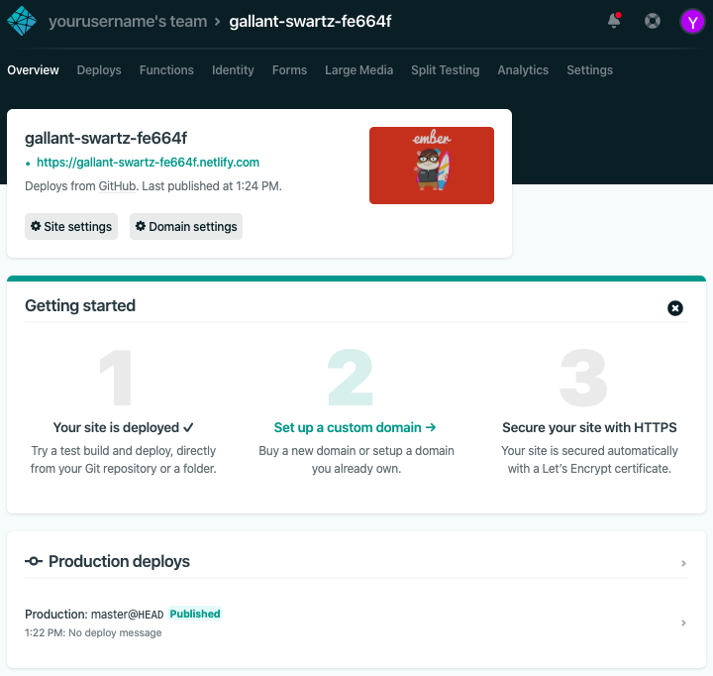Open the support lifebuoy icon
The image size is (713, 676).
click(652, 21)
